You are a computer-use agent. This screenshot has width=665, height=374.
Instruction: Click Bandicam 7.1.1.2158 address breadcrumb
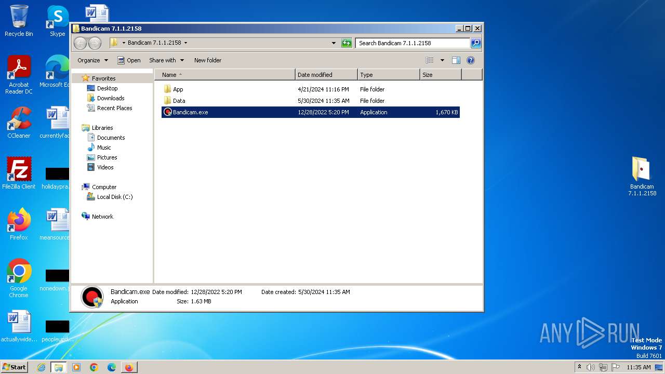pyautogui.click(x=154, y=43)
